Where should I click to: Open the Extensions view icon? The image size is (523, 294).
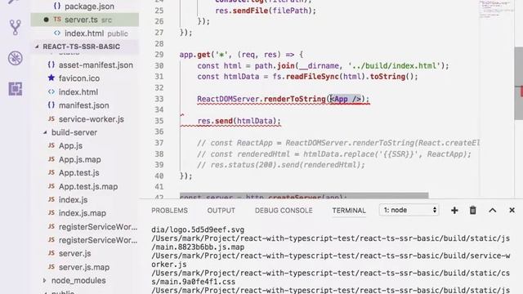[x=16, y=89]
